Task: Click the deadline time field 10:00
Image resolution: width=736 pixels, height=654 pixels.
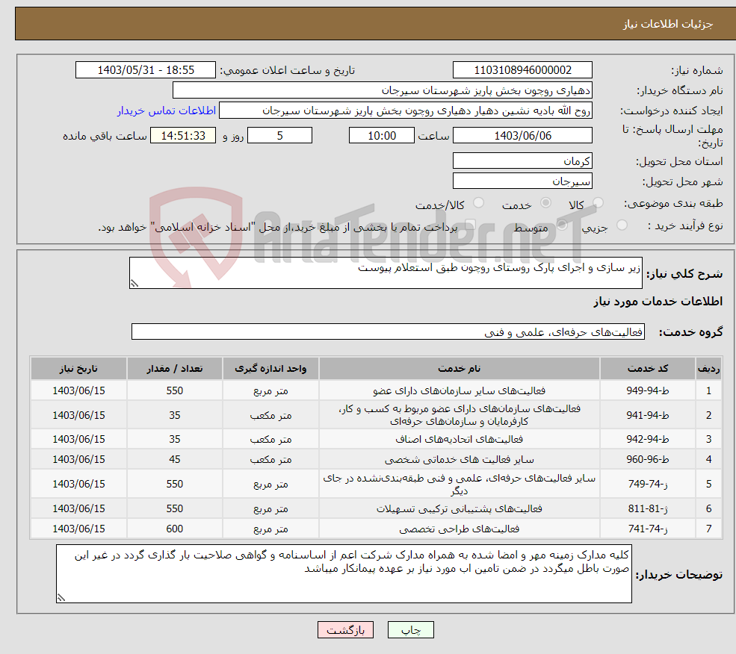Action: click(382, 136)
